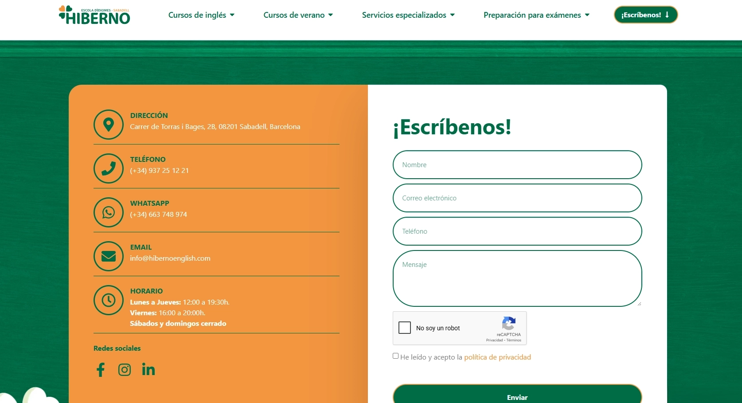The image size is (742, 403).
Task: Click the email envelope icon
Action: (x=109, y=256)
